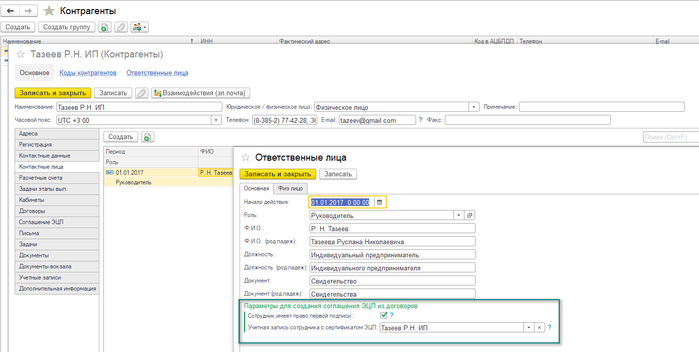
Task: Open attached files paperclip in Контрагенты toolbar
Action: 121,27
